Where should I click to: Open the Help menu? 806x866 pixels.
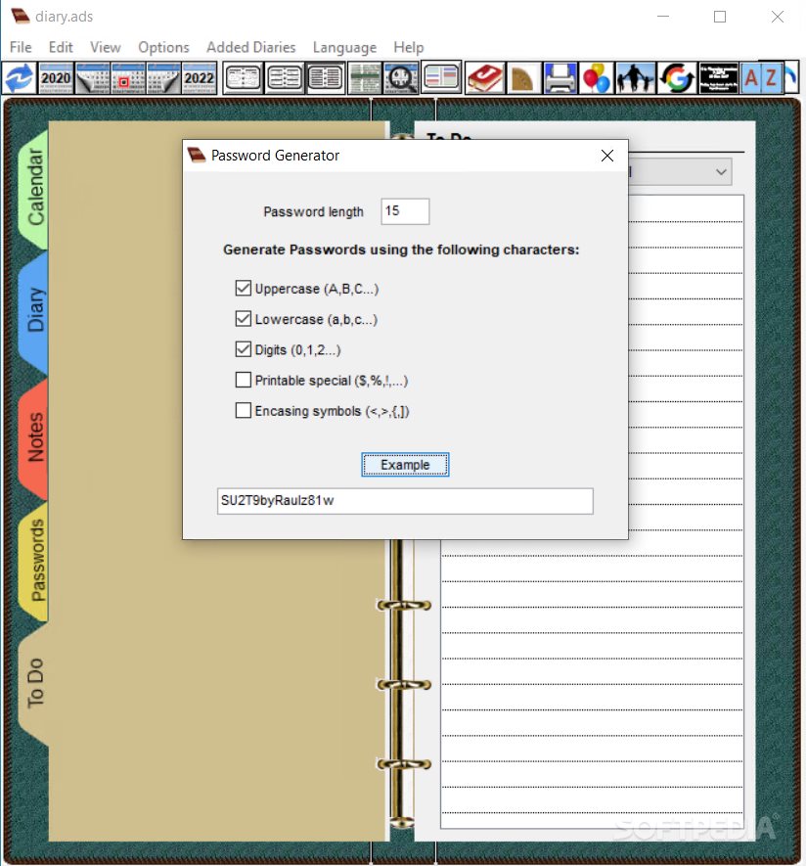pos(409,47)
